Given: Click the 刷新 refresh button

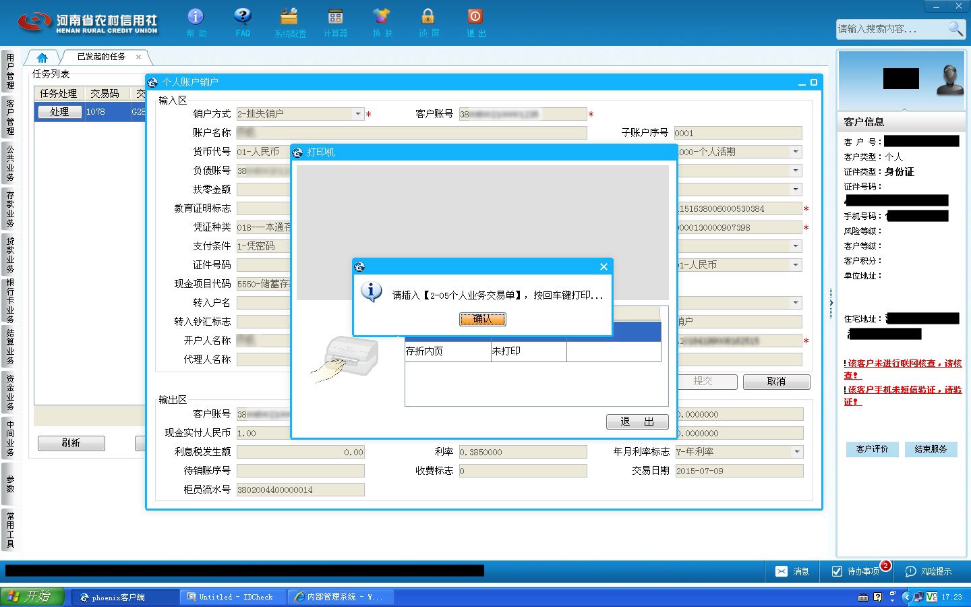Looking at the screenshot, I should (71, 443).
